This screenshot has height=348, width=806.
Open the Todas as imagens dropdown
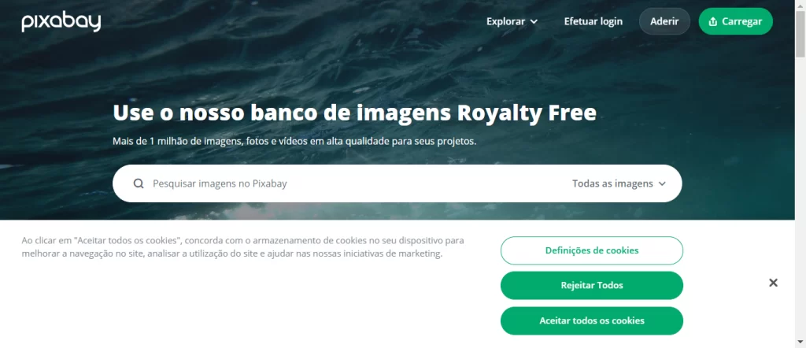pos(619,183)
